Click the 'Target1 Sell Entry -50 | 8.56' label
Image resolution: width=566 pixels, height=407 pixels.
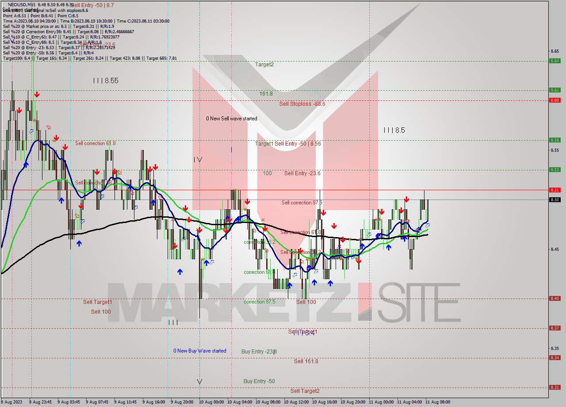(288, 144)
